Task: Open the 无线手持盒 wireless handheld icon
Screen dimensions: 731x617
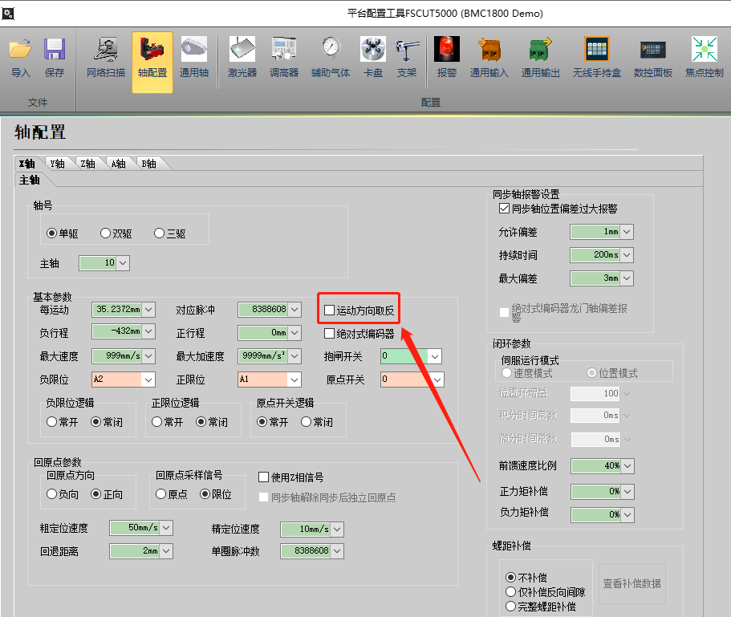Action: click(596, 51)
